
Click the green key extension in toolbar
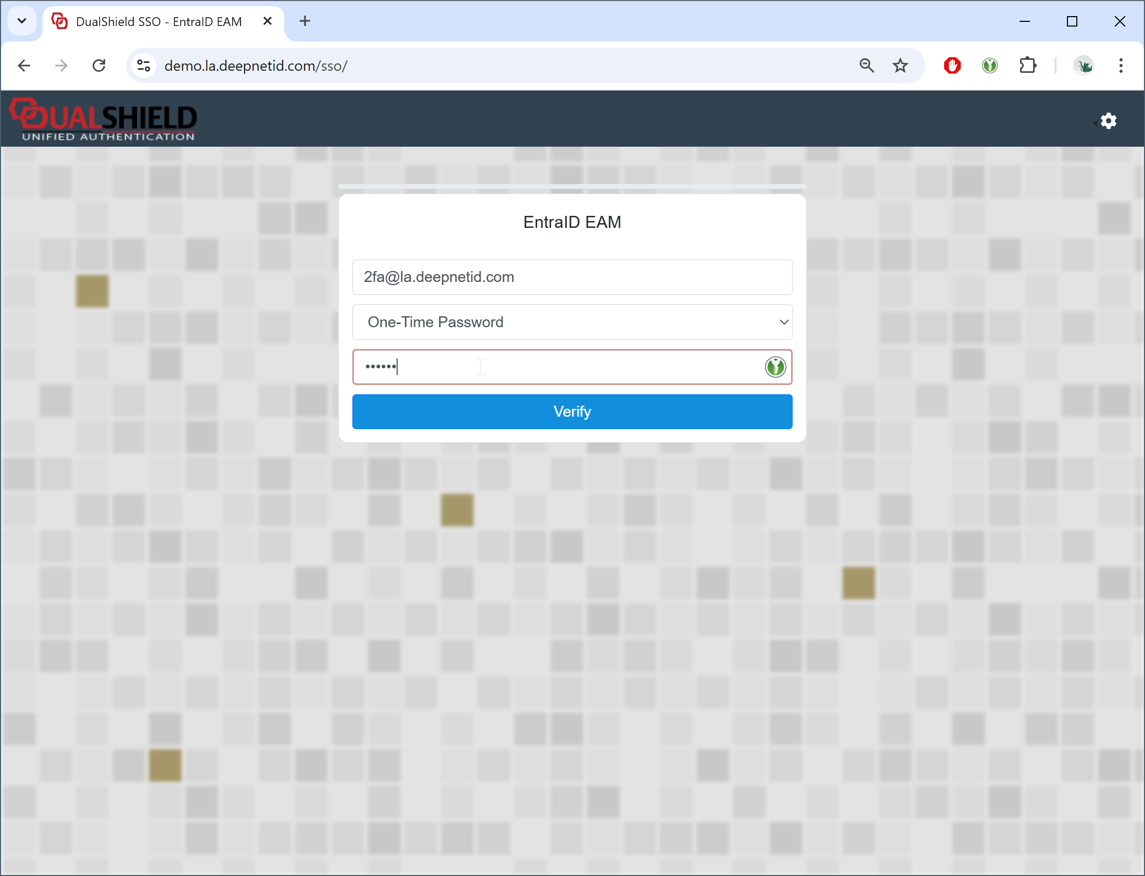pyautogui.click(x=989, y=66)
